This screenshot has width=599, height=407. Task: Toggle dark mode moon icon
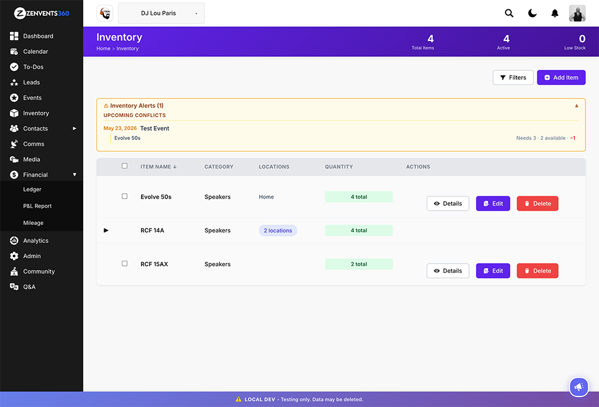point(532,13)
